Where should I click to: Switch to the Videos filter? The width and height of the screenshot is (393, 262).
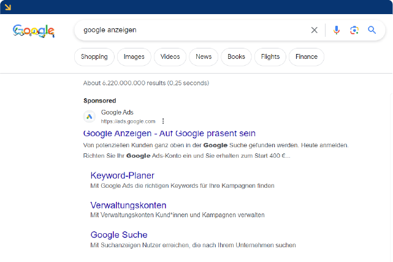(x=170, y=57)
